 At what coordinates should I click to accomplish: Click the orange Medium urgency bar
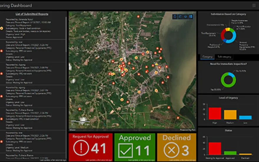tap(230, 115)
